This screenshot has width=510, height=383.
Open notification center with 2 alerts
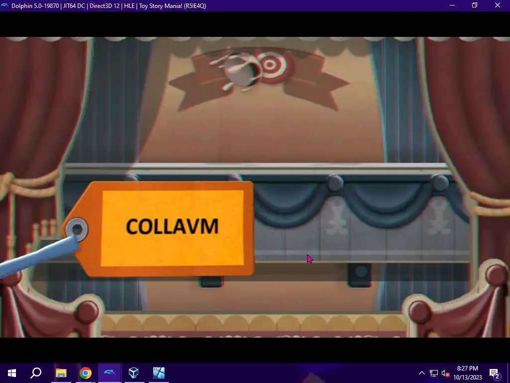tap(495, 373)
